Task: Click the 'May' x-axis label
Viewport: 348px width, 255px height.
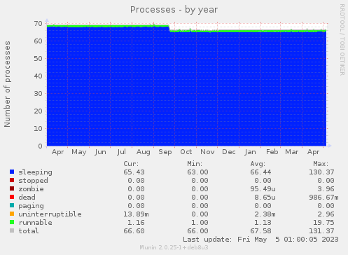Action: 79,152
